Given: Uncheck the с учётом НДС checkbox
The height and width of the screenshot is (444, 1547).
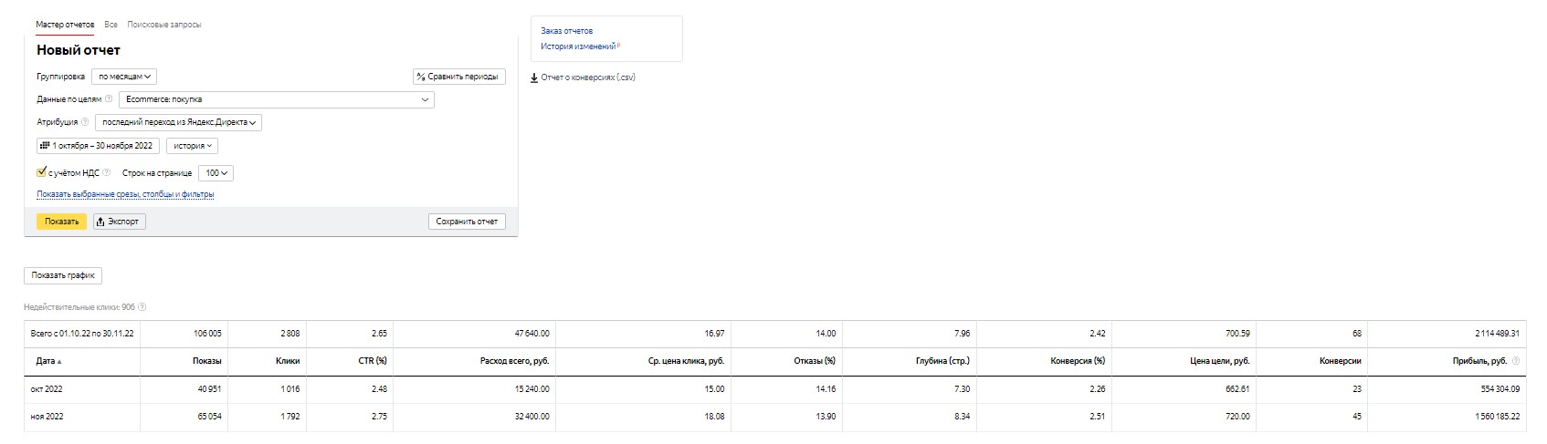Looking at the screenshot, I should click(42, 172).
